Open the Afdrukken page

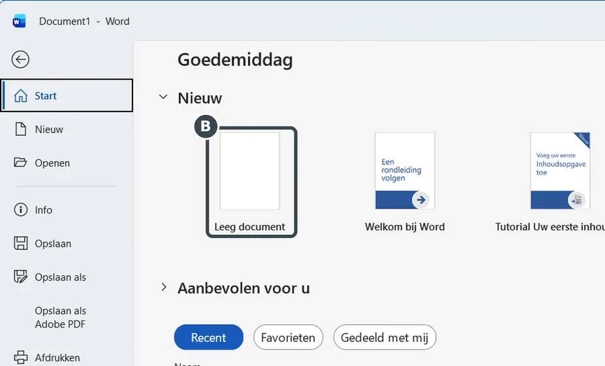67,358
